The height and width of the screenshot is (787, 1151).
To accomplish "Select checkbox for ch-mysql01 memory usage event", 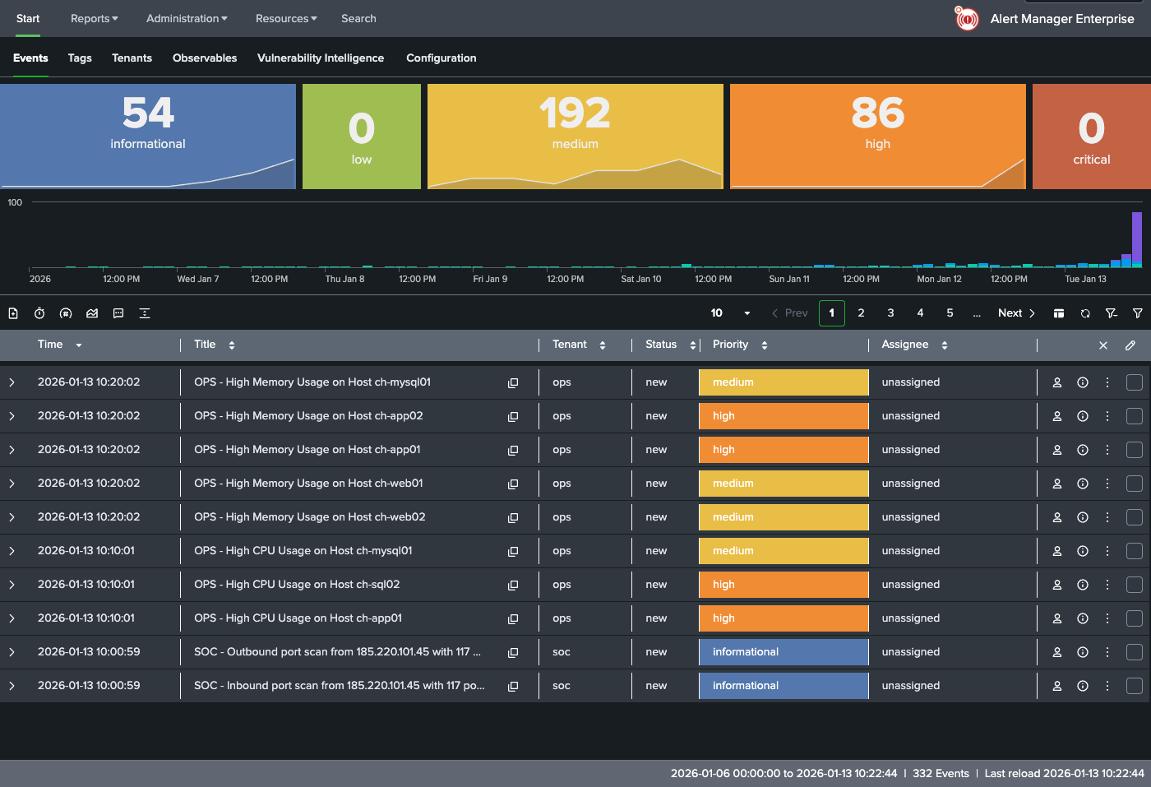I will pos(1135,382).
